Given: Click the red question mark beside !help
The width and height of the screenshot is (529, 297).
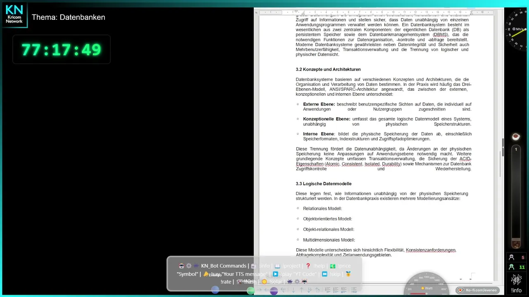Looking at the screenshot, I should click(x=308, y=266).
